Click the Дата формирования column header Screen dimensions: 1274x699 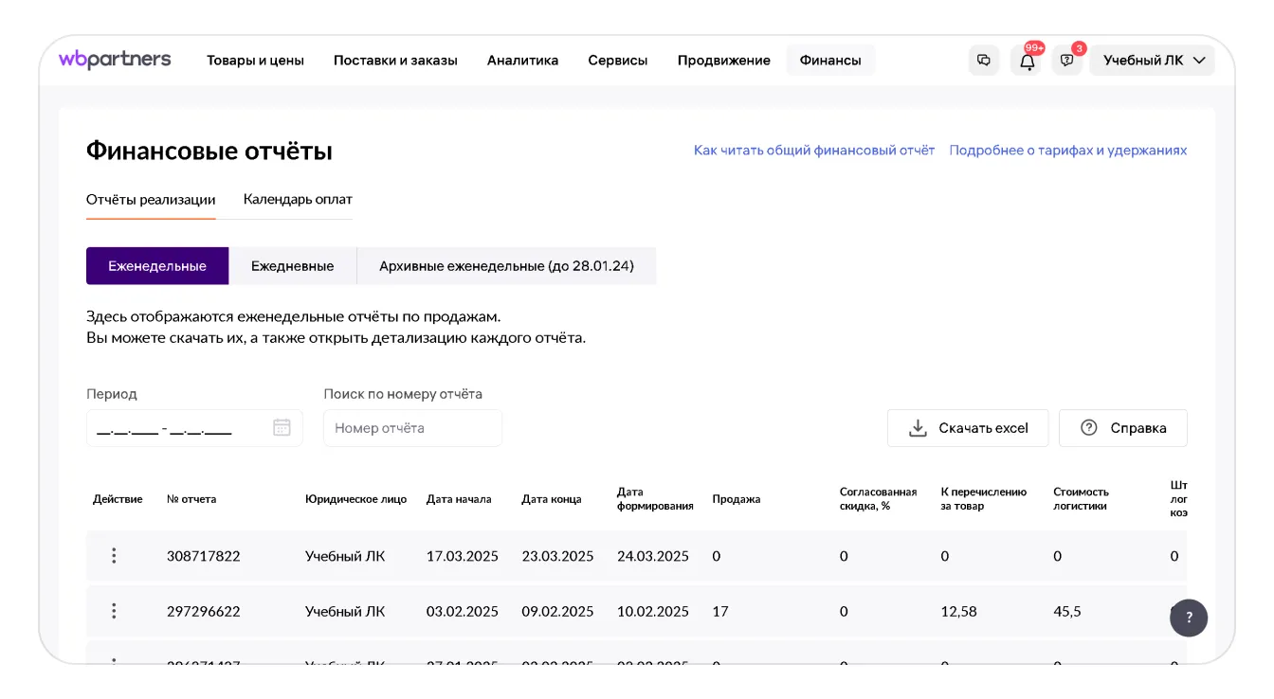coord(655,499)
